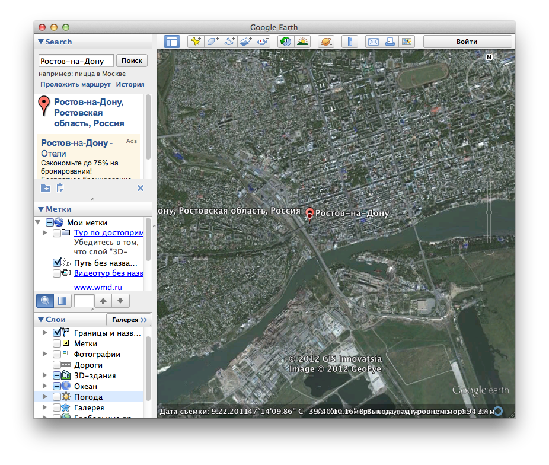Click the search results panel scrollbar

point(148,127)
